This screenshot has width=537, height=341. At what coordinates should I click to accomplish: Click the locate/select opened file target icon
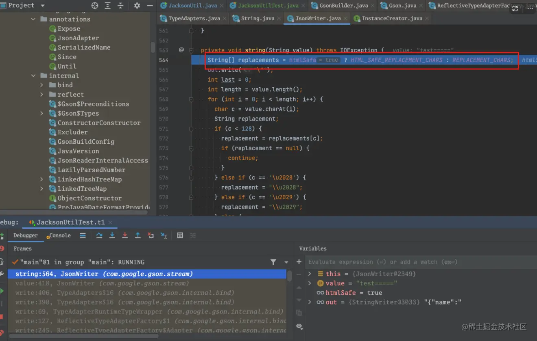click(x=95, y=6)
